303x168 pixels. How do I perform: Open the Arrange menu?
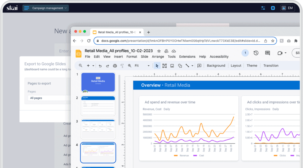[x=158, y=56]
